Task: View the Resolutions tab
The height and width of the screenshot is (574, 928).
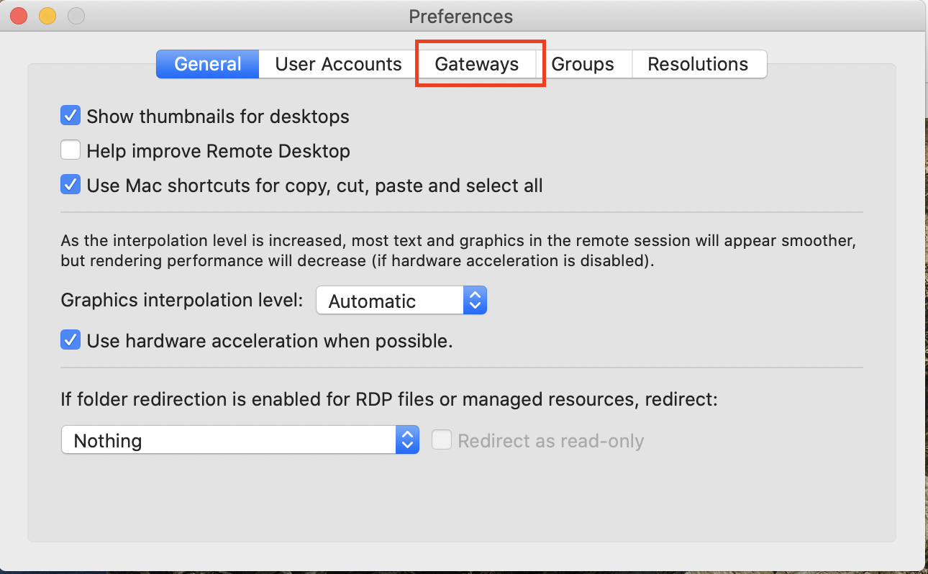Action: pos(699,64)
